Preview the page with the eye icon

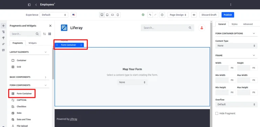point(194,15)
